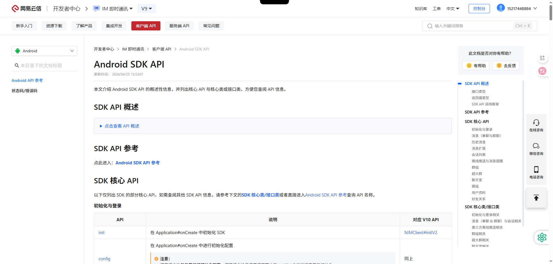The width and height of the screenshot is (553, 264).
Task: Select the 客户端 API tab
Action: click(146, 26)
